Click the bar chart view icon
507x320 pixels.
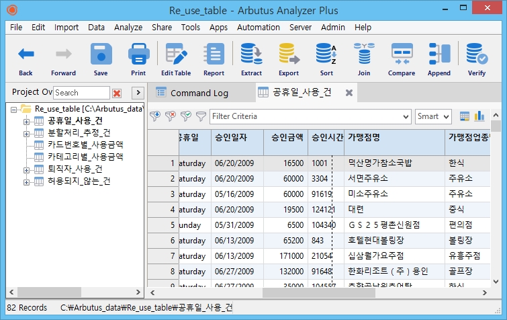479,116
